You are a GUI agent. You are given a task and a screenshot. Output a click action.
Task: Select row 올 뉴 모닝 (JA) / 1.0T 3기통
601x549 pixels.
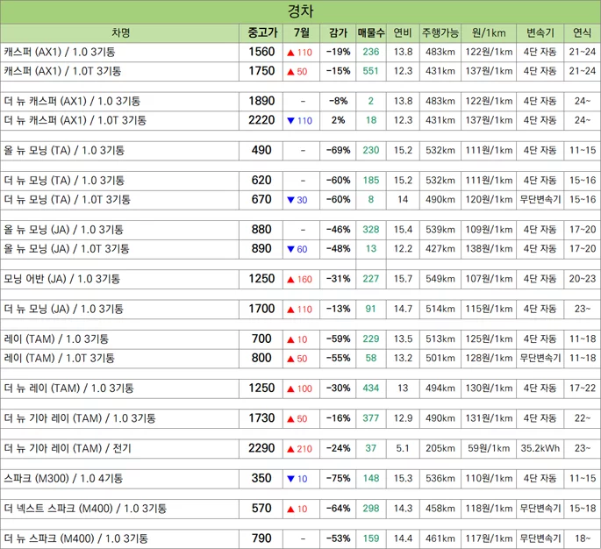[x=300, y=249]
